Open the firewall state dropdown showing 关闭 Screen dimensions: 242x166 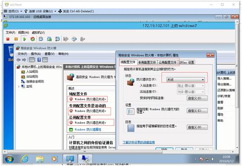pyautogui.click(x=186, y=80)
